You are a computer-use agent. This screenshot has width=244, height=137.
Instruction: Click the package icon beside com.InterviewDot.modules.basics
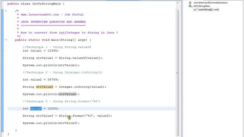coord(190,3)
